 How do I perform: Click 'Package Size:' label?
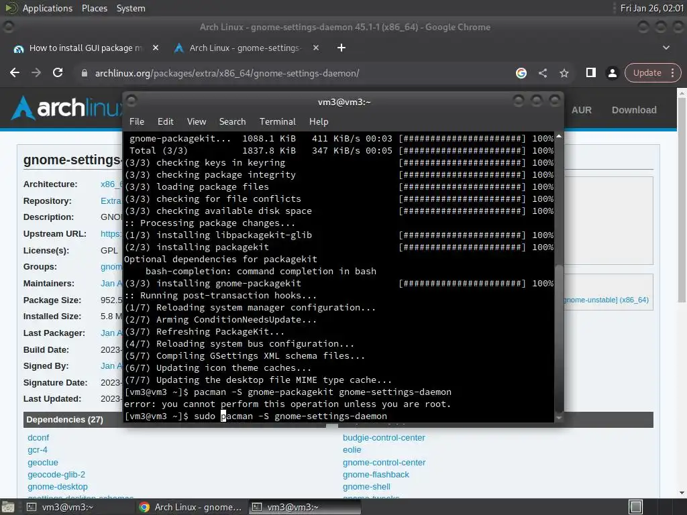(x=52, y=300)
